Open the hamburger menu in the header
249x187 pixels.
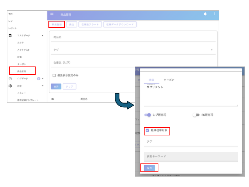click(52, 14)
